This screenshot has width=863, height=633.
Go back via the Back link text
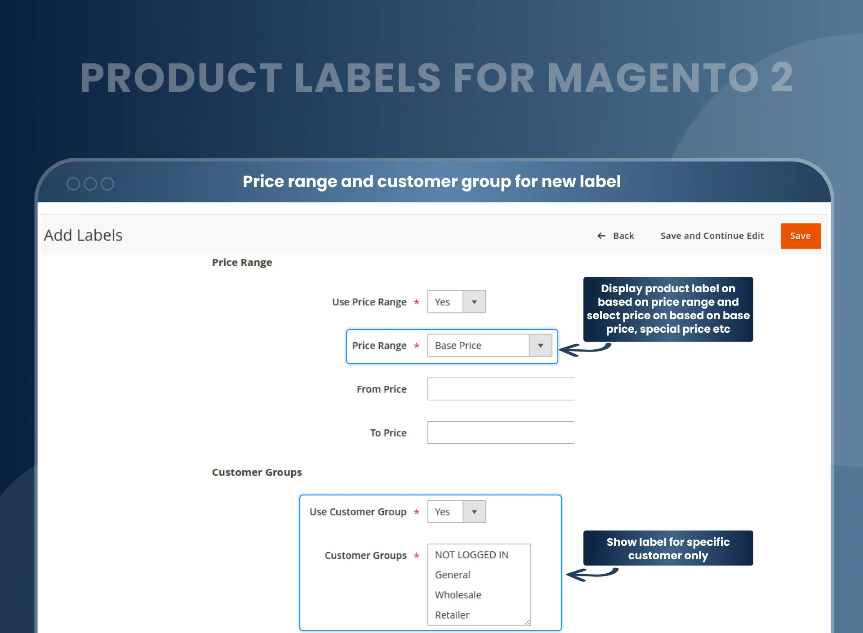click(623, 236)
